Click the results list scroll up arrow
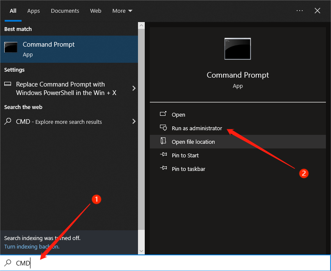Image resolution: width=331 pixels, height=271 pixels. pyautogui.click(x=141, y=25)
